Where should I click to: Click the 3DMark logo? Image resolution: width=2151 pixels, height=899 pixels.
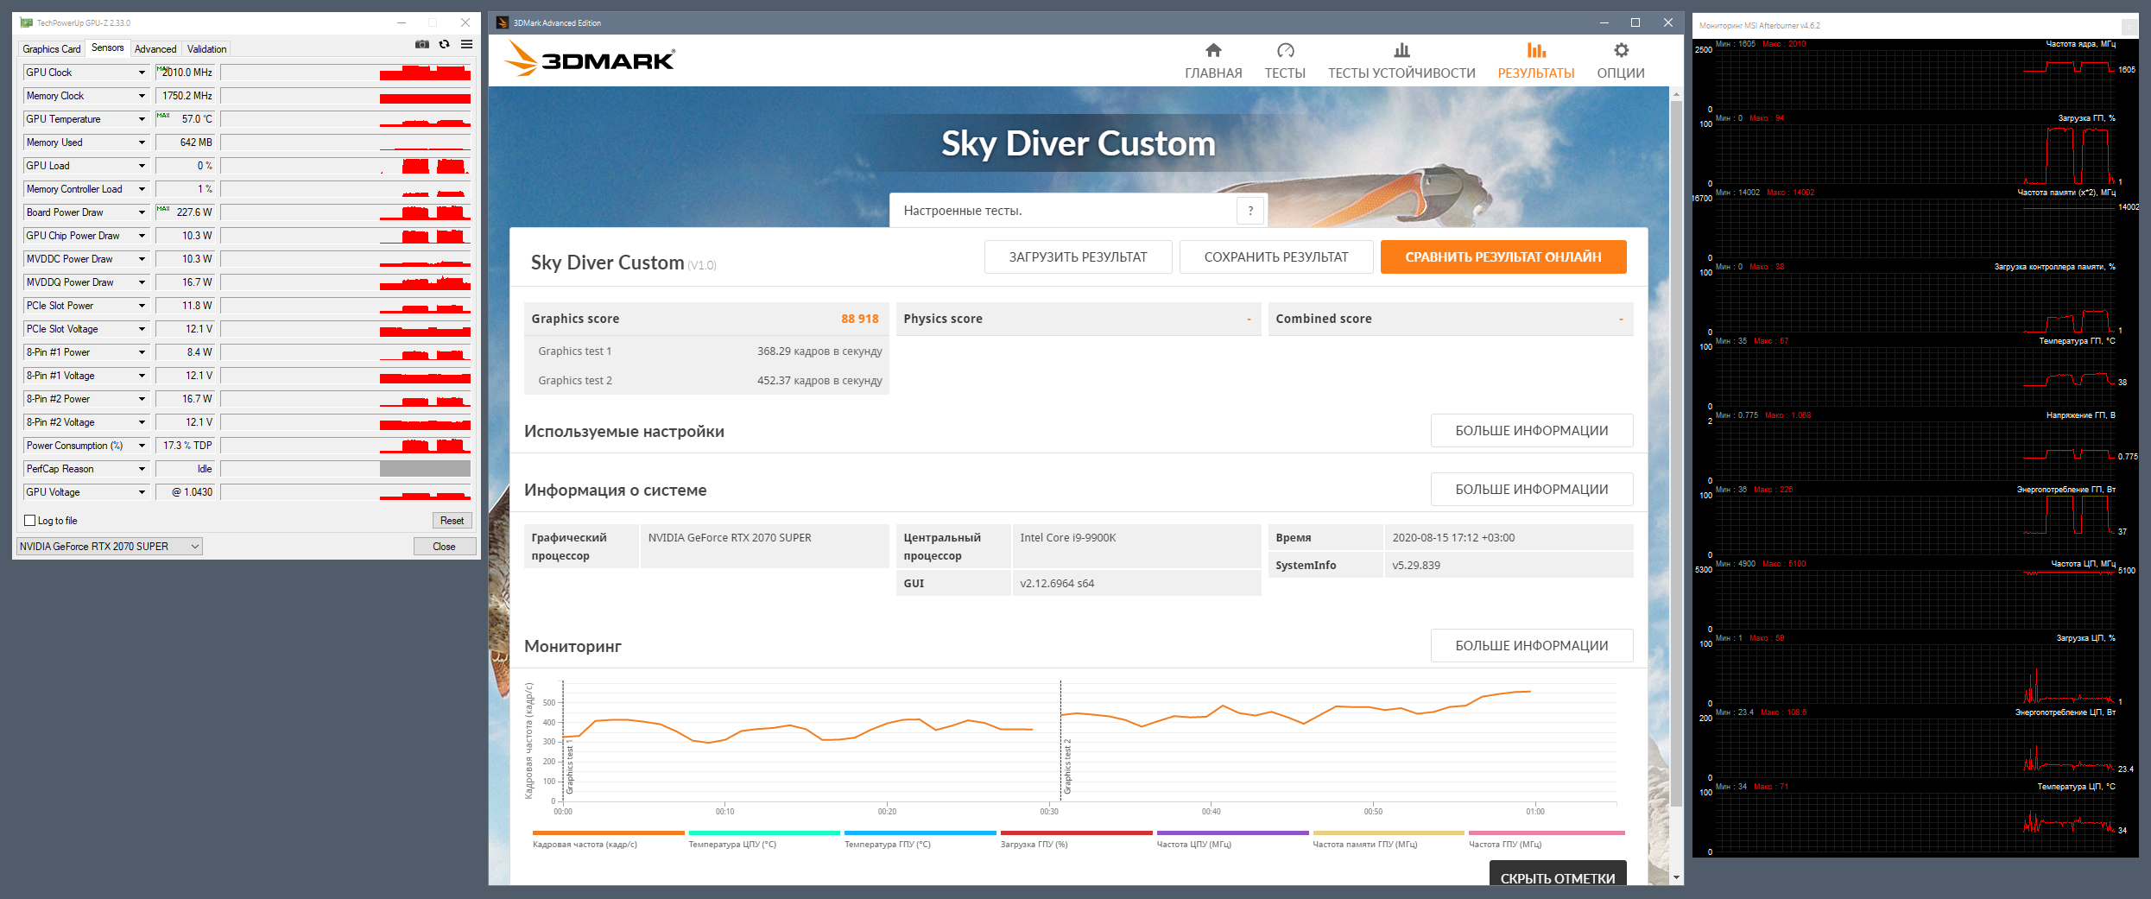[x=590, y=59]
